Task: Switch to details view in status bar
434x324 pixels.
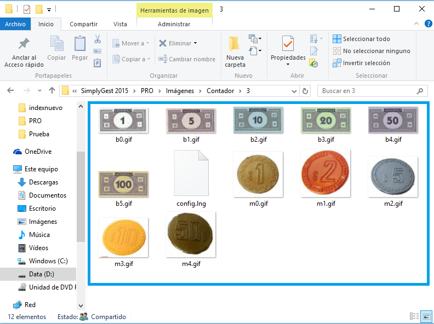Action: coord(414,316)
